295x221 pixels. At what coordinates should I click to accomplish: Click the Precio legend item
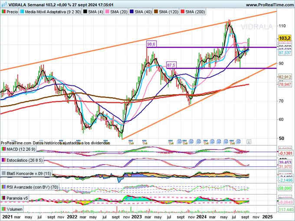[10, 12]
